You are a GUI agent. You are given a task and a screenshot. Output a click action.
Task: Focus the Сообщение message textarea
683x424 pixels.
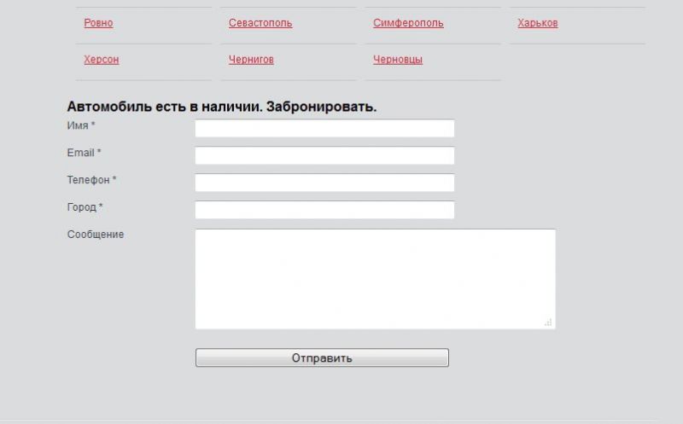pyautogui.click(x=375, y=278)
